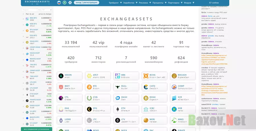This screenshot has height=131, width=256.
Task: Click the BDCASH BigdataCash logo
Action: 174,76
